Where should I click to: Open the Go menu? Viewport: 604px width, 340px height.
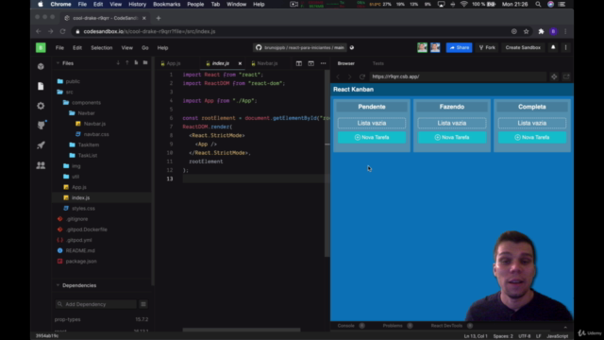click(x=144, y=48)
